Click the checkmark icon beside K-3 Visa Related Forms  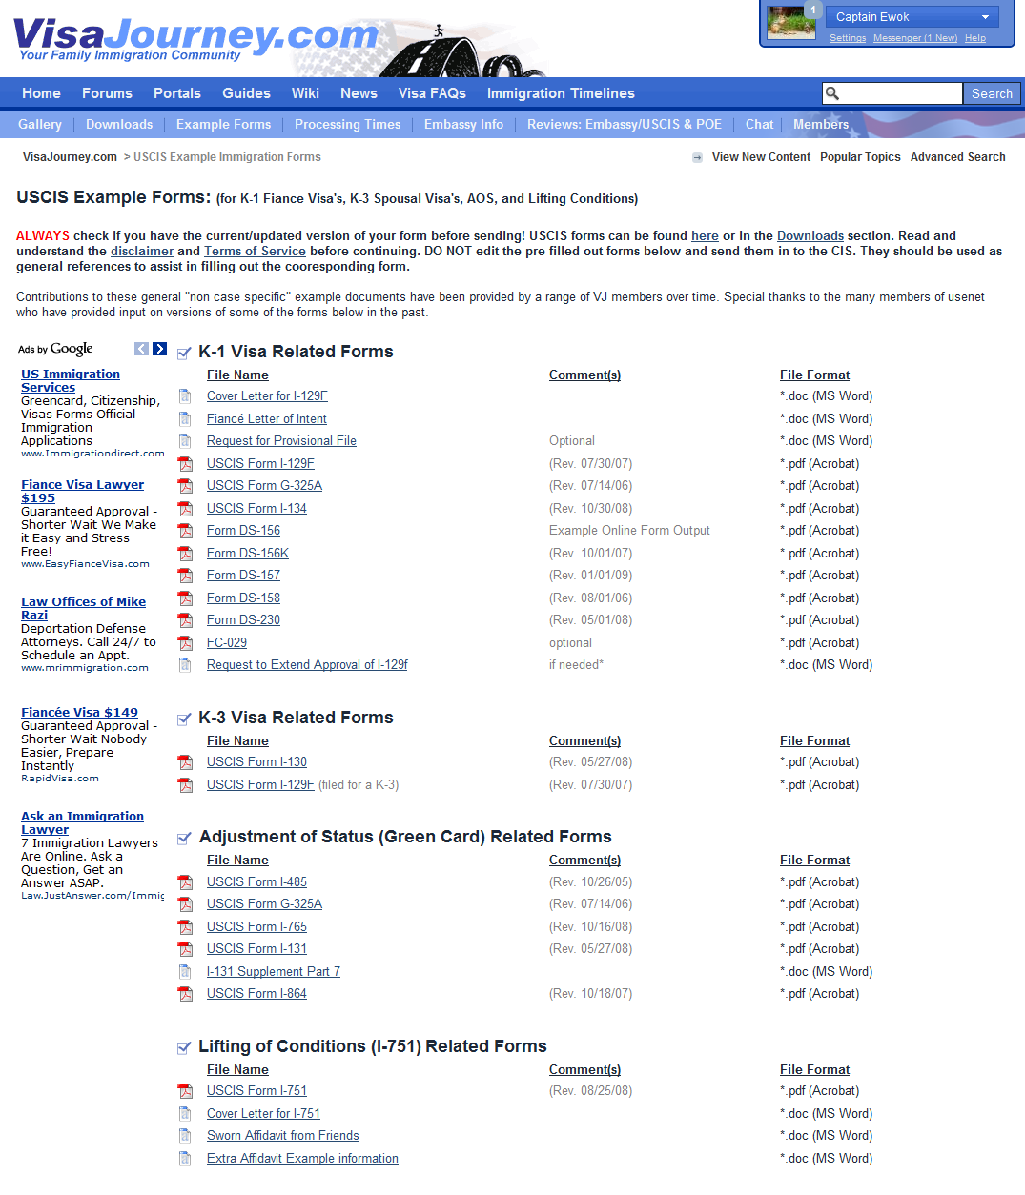point(185,719)
